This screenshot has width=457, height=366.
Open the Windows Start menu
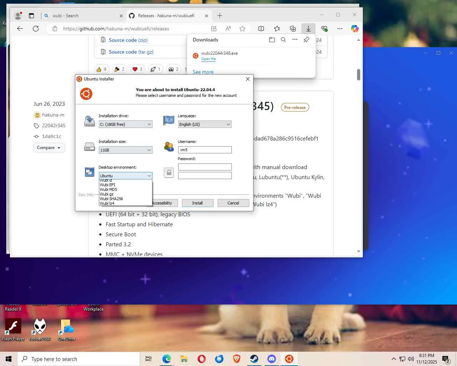pyautogui.click(x=9, y=359)
